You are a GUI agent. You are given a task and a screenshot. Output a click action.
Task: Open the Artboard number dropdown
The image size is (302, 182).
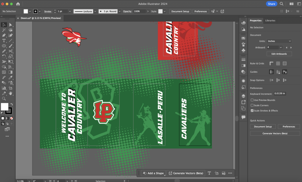(281, 48)
